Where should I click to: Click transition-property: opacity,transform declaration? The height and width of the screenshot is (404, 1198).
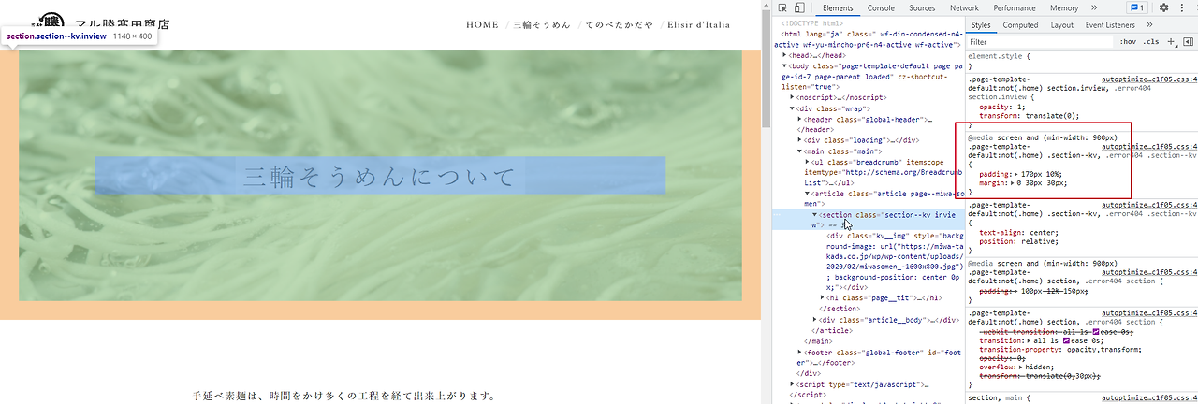point(1060,350)
